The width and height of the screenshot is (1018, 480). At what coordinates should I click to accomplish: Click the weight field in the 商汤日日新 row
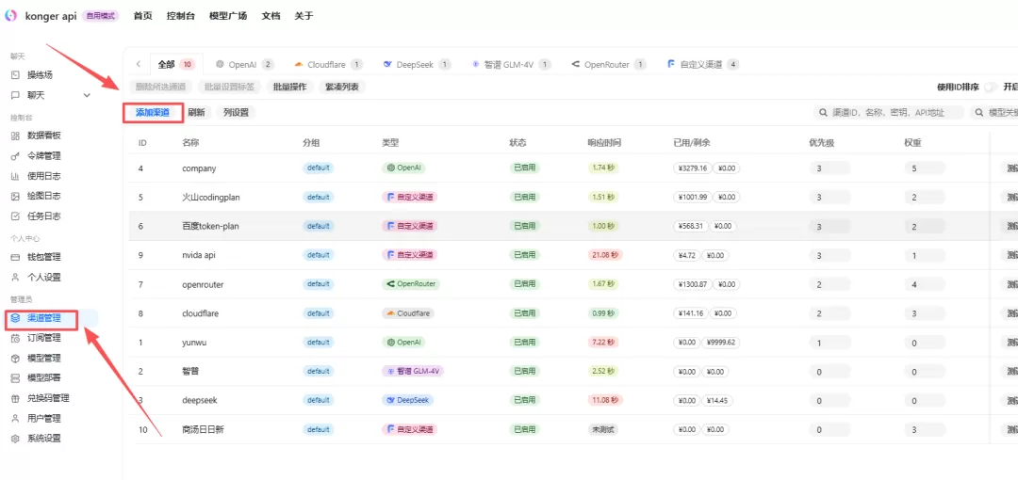click(925, 429)
